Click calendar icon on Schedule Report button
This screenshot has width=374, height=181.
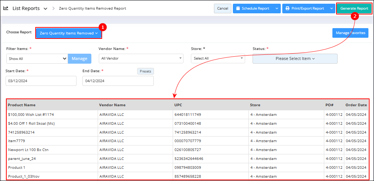click(x=238, y=9)
